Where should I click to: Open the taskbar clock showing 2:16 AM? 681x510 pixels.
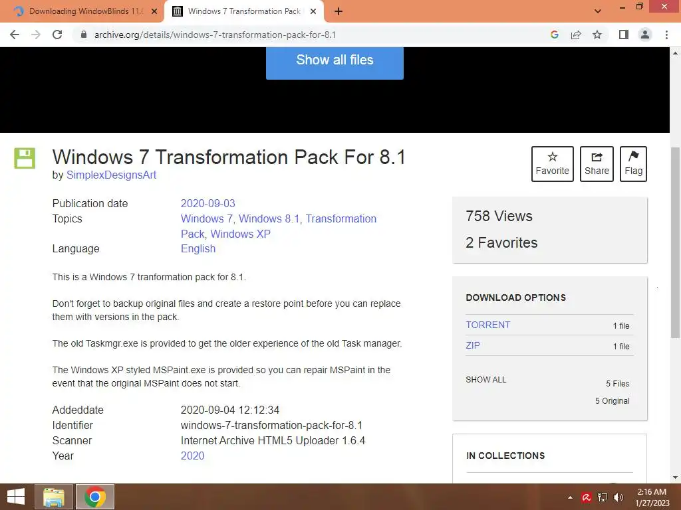click(x=652, y=497)
